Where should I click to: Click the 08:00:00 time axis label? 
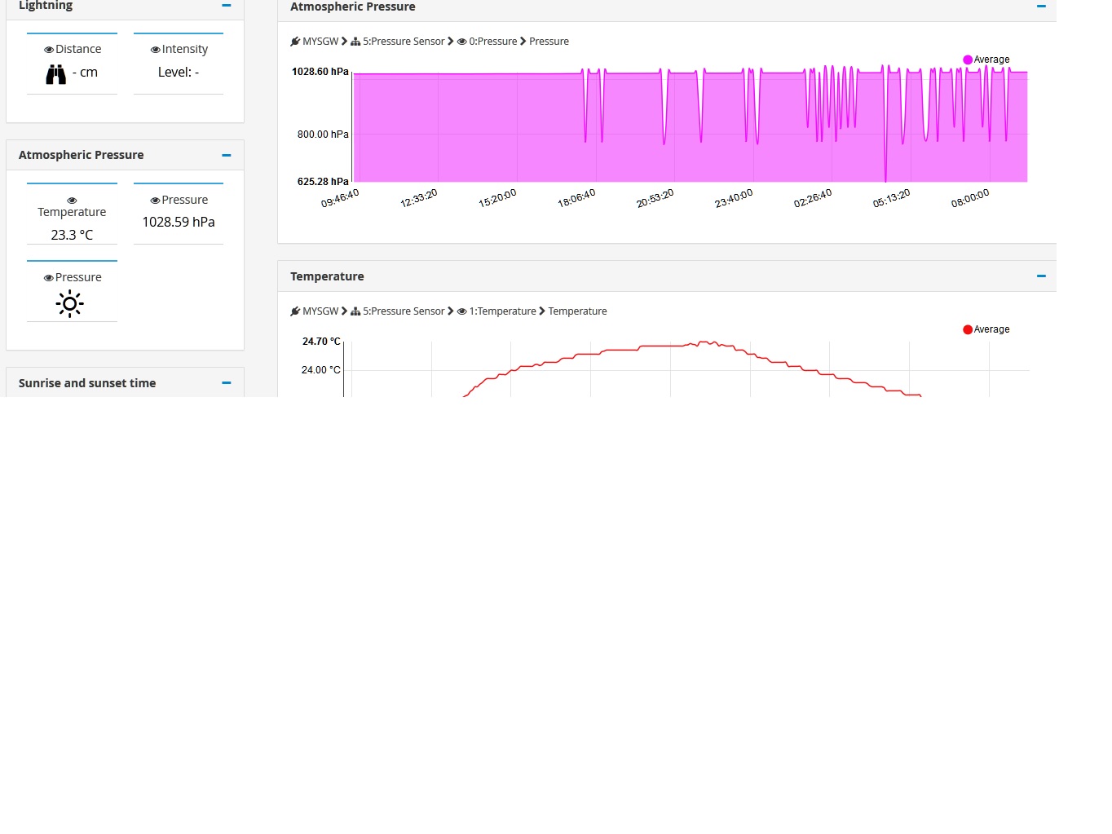(970, 198)
